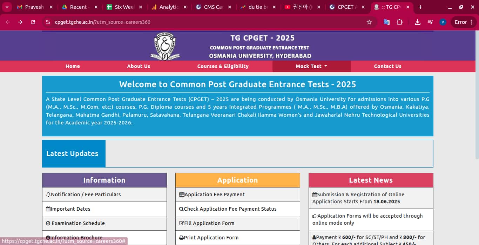Screen dimensions: 479x245
Task: Click the Latest News panel header
Action: tap(371, 180)
